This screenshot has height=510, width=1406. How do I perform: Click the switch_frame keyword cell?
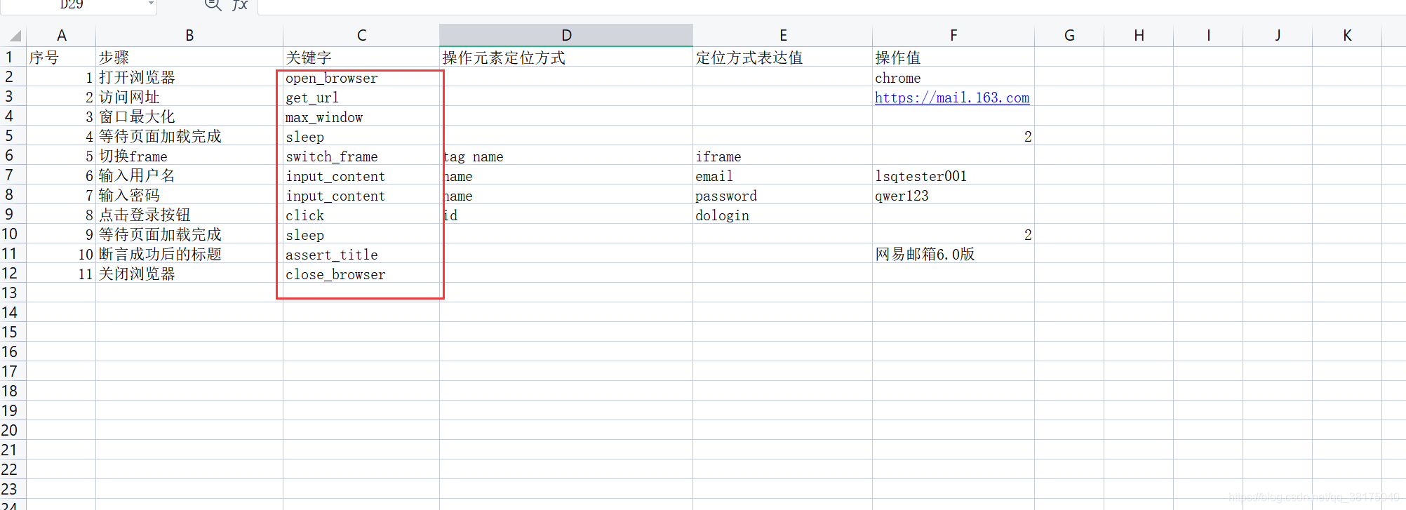click(x=361, y=156)
